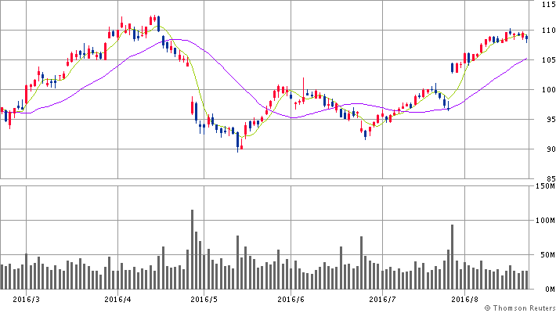Image resolution: width=556 pixels, height=313 pixels.
Task: Click the 50M volume axis label
Action: pos(545,255)
